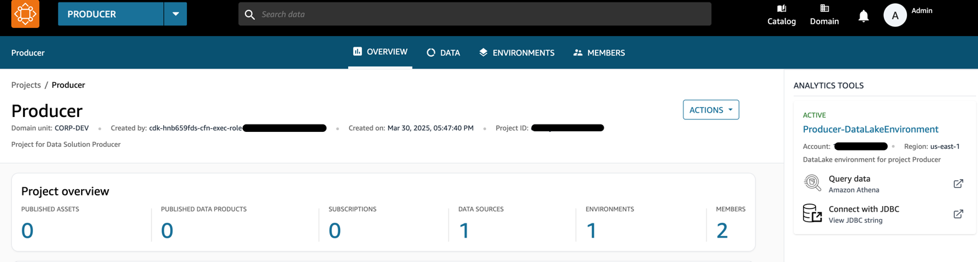
Task: Click the Data tab circular icon
Action: 431,53
